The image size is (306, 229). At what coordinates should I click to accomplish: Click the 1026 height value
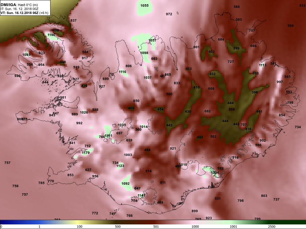click(x=84, y=112)
